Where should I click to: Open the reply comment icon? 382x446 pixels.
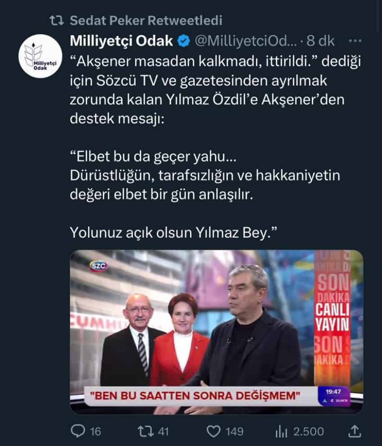tap(78, 431)
